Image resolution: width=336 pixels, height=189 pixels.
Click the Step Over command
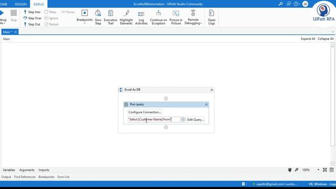click(32, 18)
